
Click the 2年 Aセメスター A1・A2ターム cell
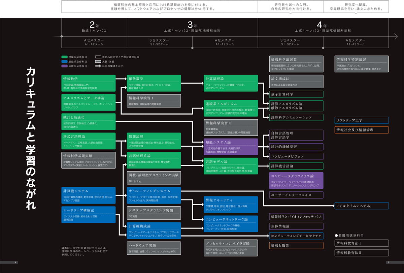(x=94, y=42)
